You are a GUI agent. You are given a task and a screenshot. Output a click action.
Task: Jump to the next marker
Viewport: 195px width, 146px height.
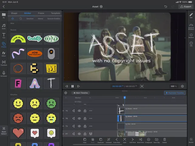click(x=90, y=98)
